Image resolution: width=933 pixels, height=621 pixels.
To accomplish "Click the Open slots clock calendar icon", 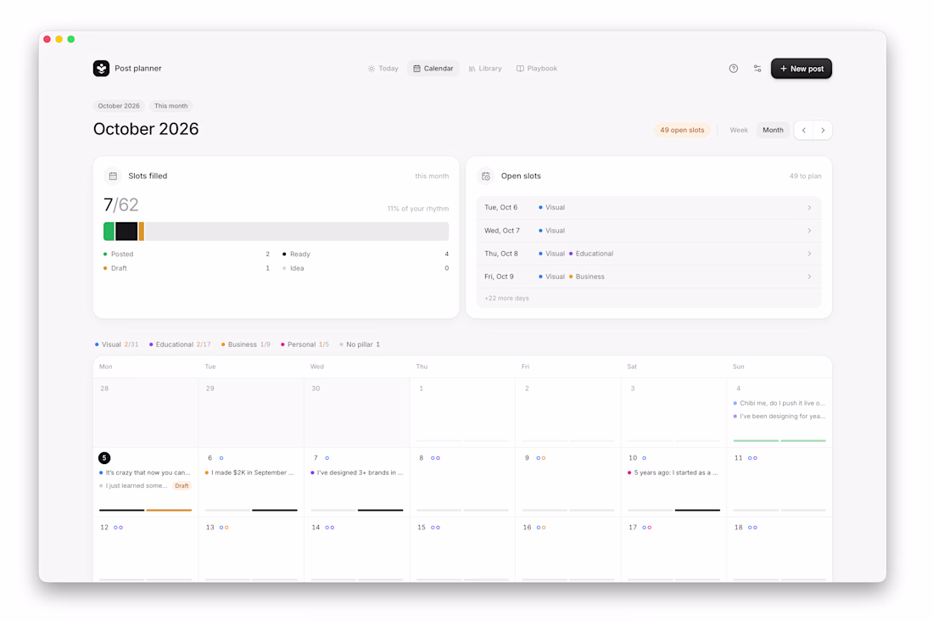I will 486,176.
